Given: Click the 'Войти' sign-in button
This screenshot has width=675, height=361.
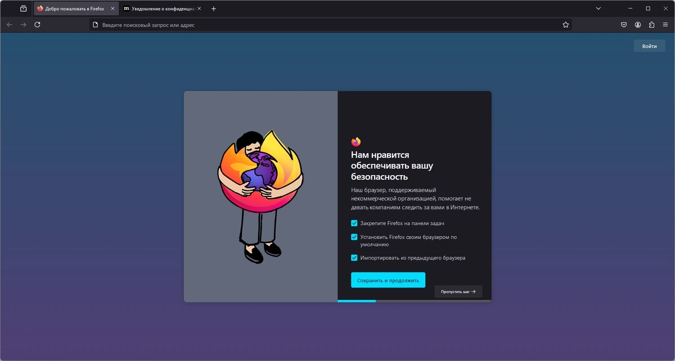Looking at the screenshot, I should (x=649, y=46).
